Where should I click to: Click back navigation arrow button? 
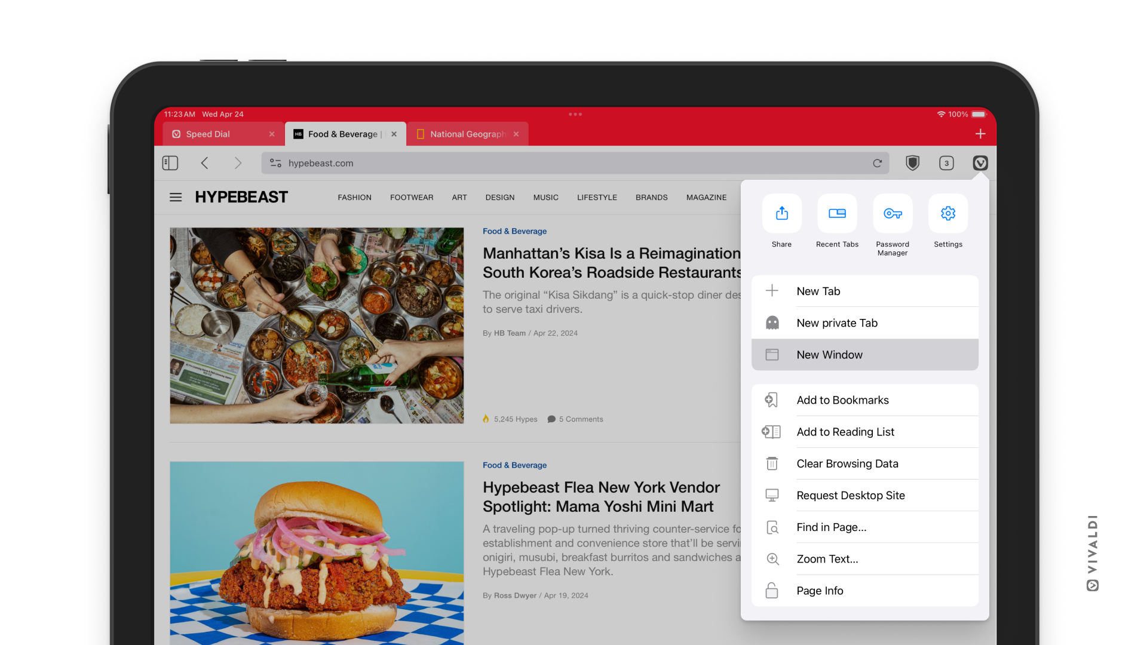point(205,162)
